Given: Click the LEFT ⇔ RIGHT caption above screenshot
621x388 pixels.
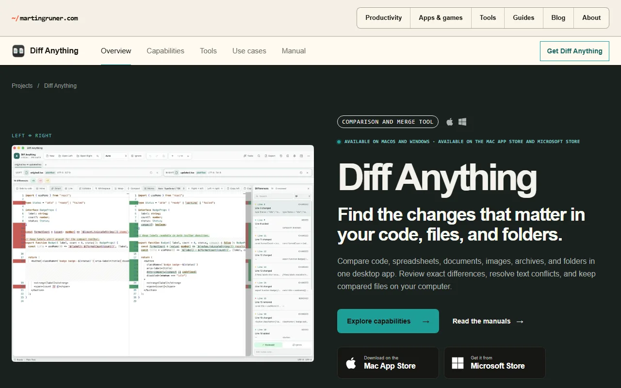Looking at the screenshot, I should tap(32, 136).
